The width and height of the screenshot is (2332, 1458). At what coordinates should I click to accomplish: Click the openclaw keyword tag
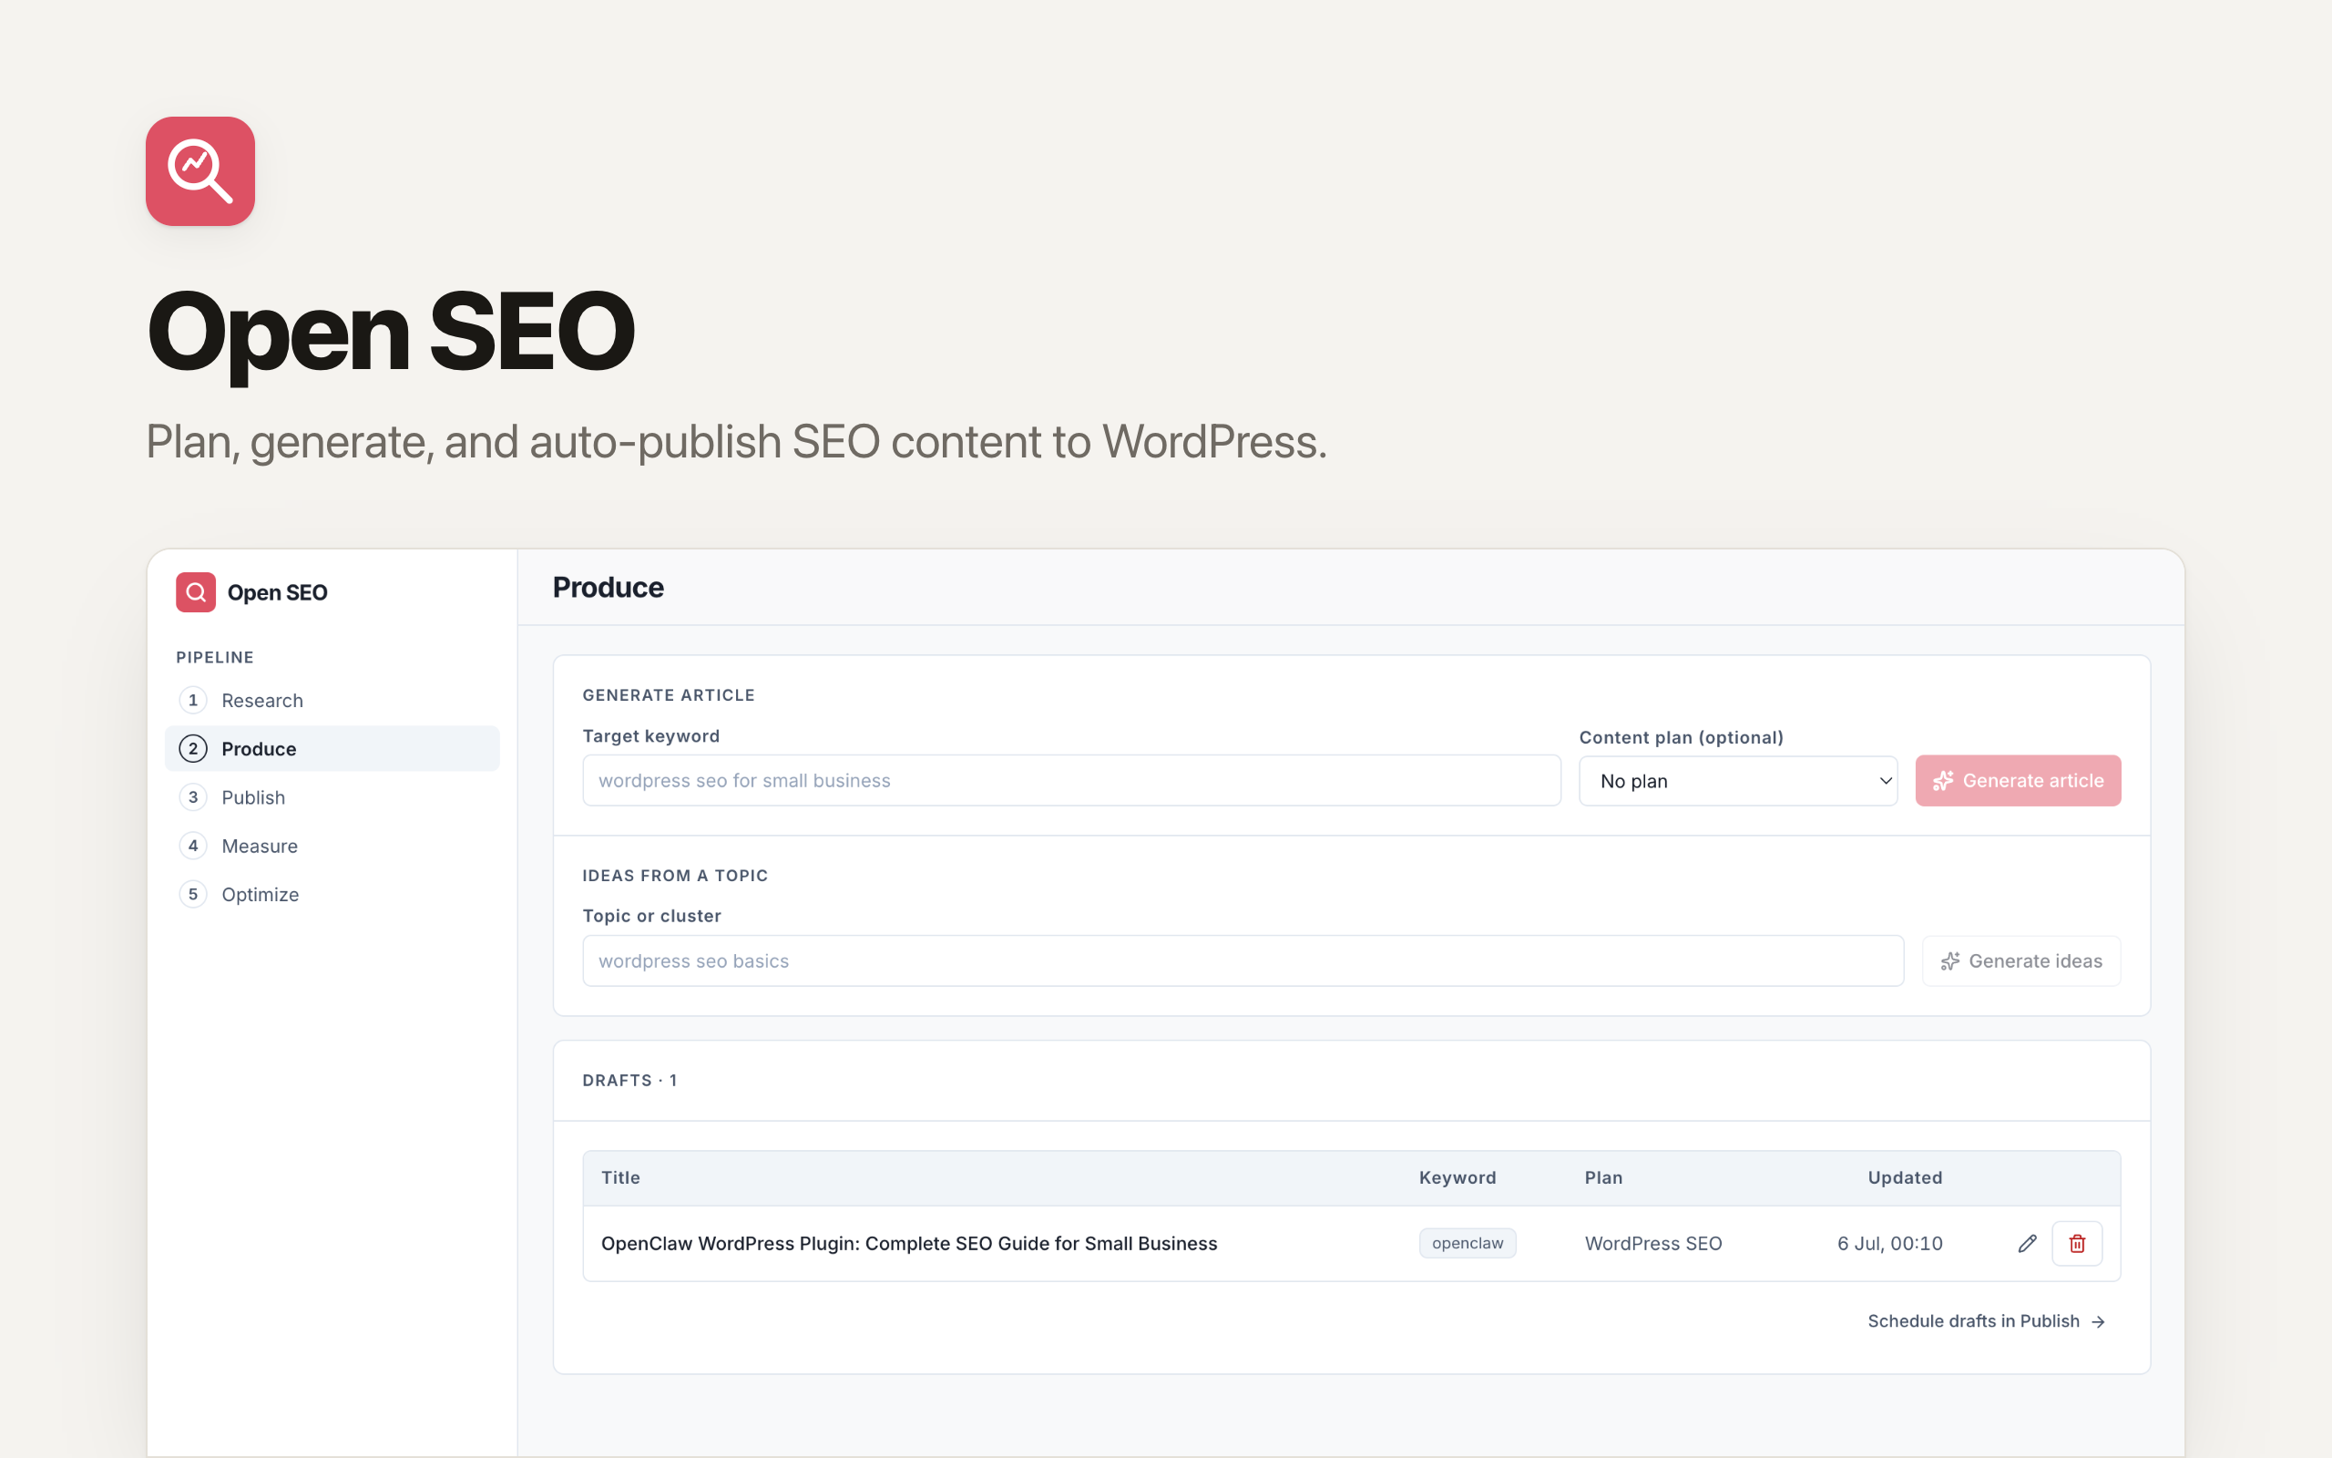point(1468,1243)
